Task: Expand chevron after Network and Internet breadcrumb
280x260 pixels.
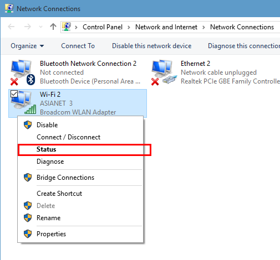Action: 203,27
